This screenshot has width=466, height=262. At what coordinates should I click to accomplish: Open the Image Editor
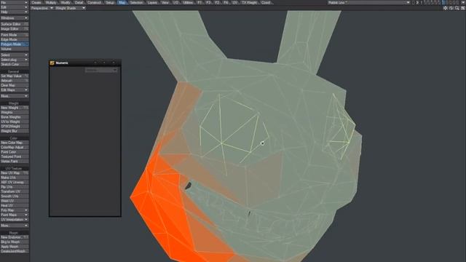coord(15,29)
